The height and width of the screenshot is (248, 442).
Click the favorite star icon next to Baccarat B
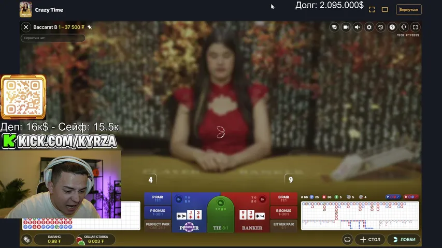tap(90, 27)
